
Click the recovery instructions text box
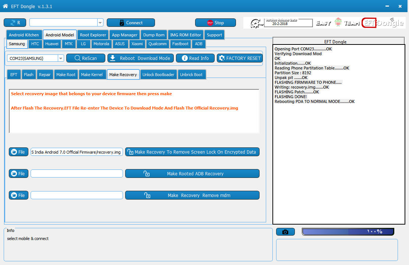pyautogui.click(x=134, y=111)
